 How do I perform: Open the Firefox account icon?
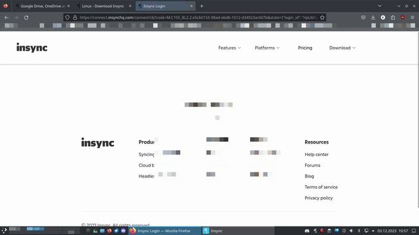pos(383,18)
